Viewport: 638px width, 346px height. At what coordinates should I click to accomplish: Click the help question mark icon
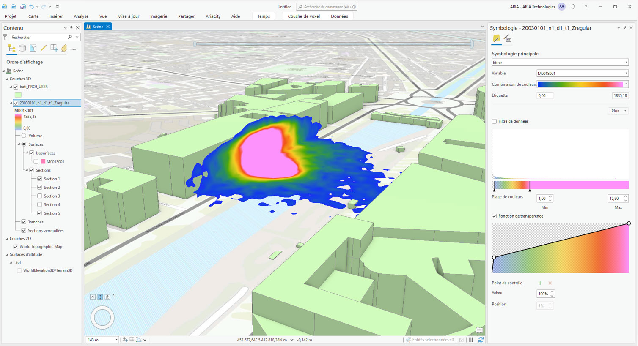[x=586, y=7]
